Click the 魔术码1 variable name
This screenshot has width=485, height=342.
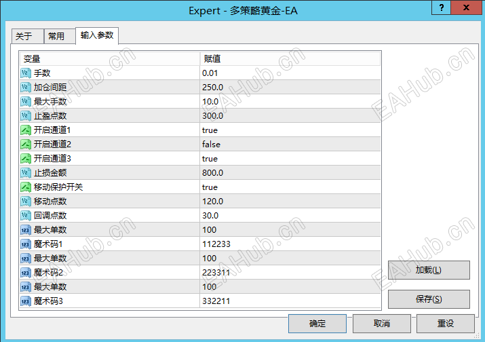48,244
